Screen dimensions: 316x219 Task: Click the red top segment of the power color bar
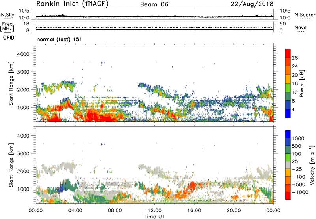click(288, 53)
